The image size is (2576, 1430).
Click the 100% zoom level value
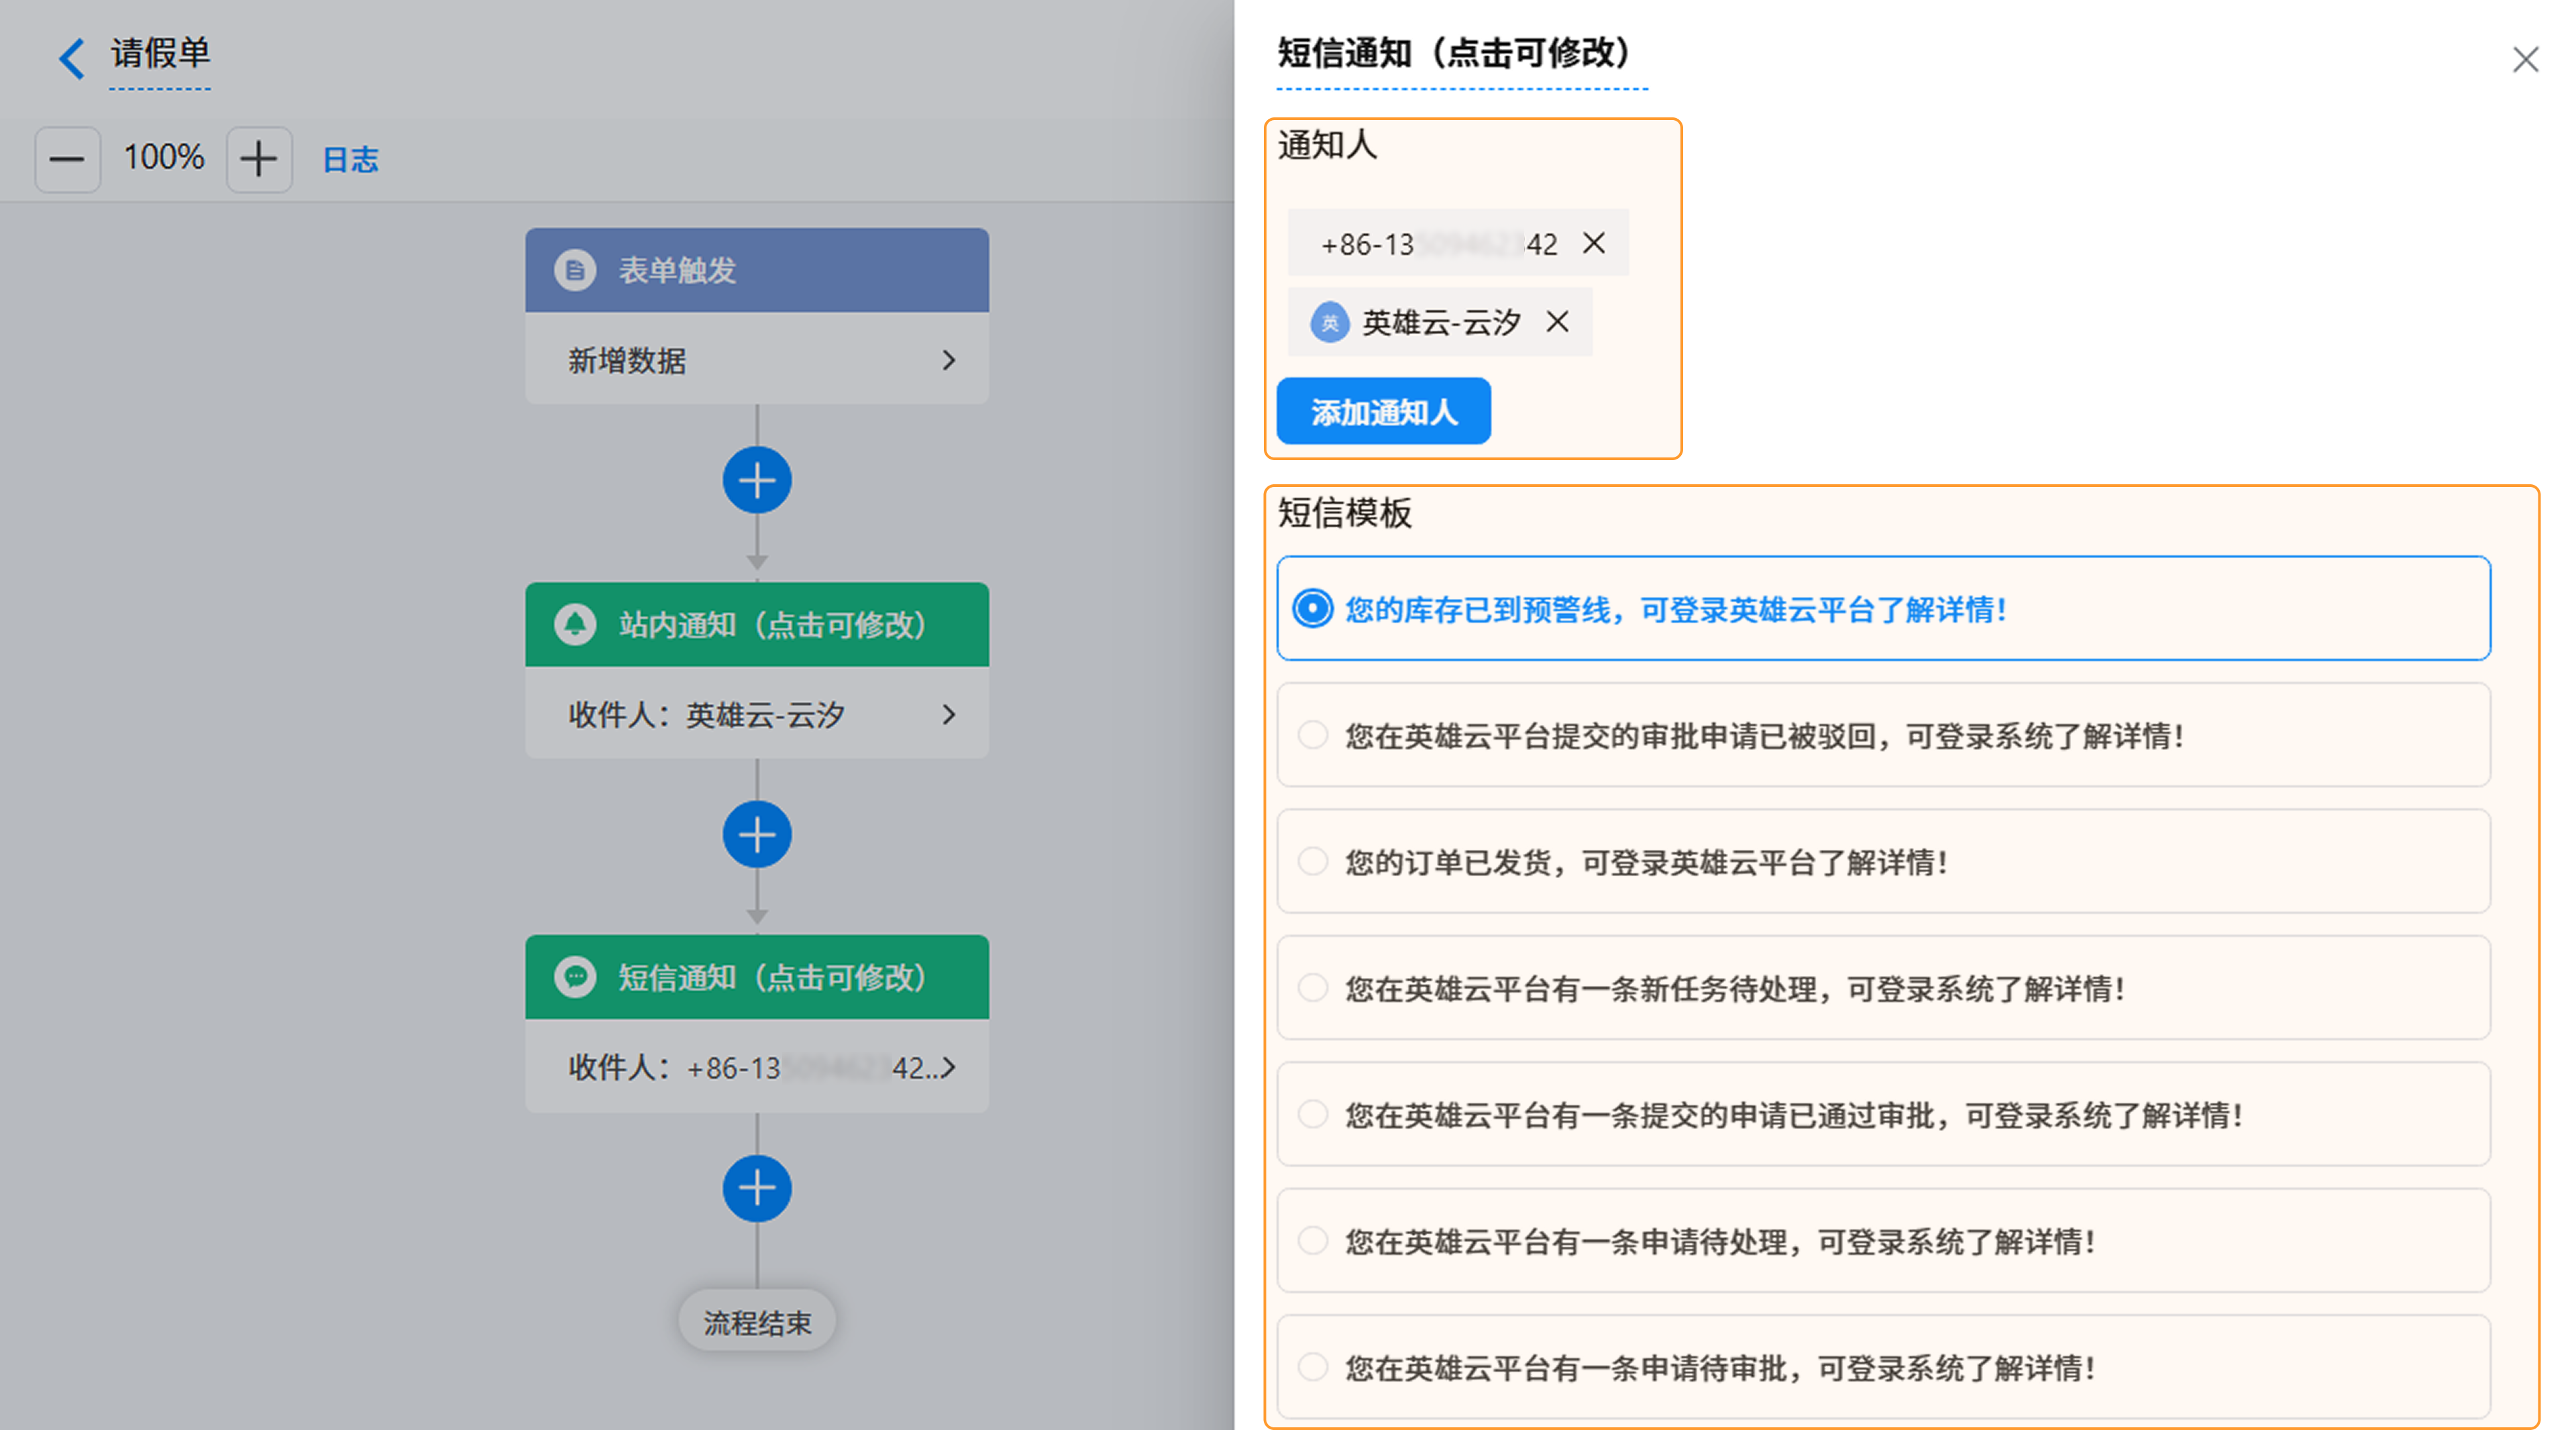click(x=163, y=157)
